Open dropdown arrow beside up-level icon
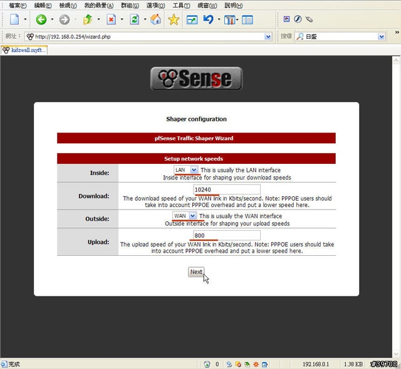 pyautogui.click(x=98, y=19)
